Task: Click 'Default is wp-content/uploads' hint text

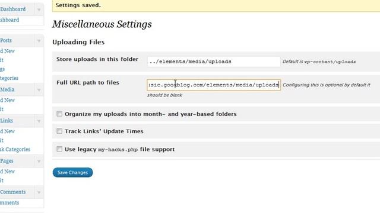Action: (x=319, y=62)
